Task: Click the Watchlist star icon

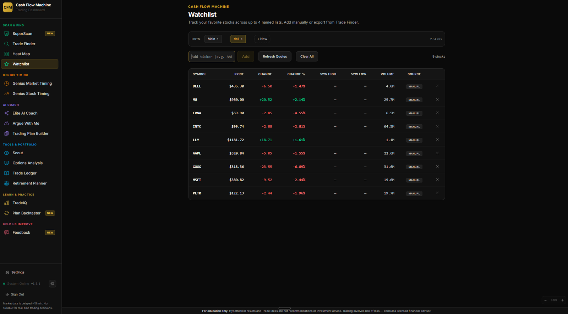Action: coord(6,64)
